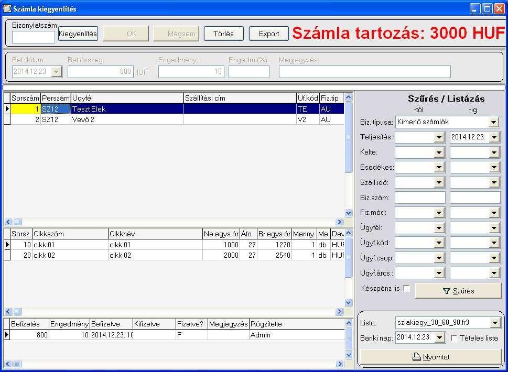Screen dimensions: 508x372
Task: Open the Ügyf.csop to dropdown
Action: point(494,258)
